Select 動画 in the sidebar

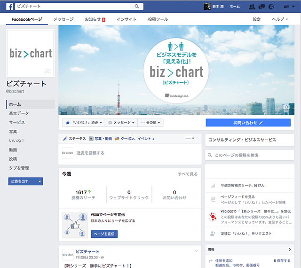(x=13, y=150)
